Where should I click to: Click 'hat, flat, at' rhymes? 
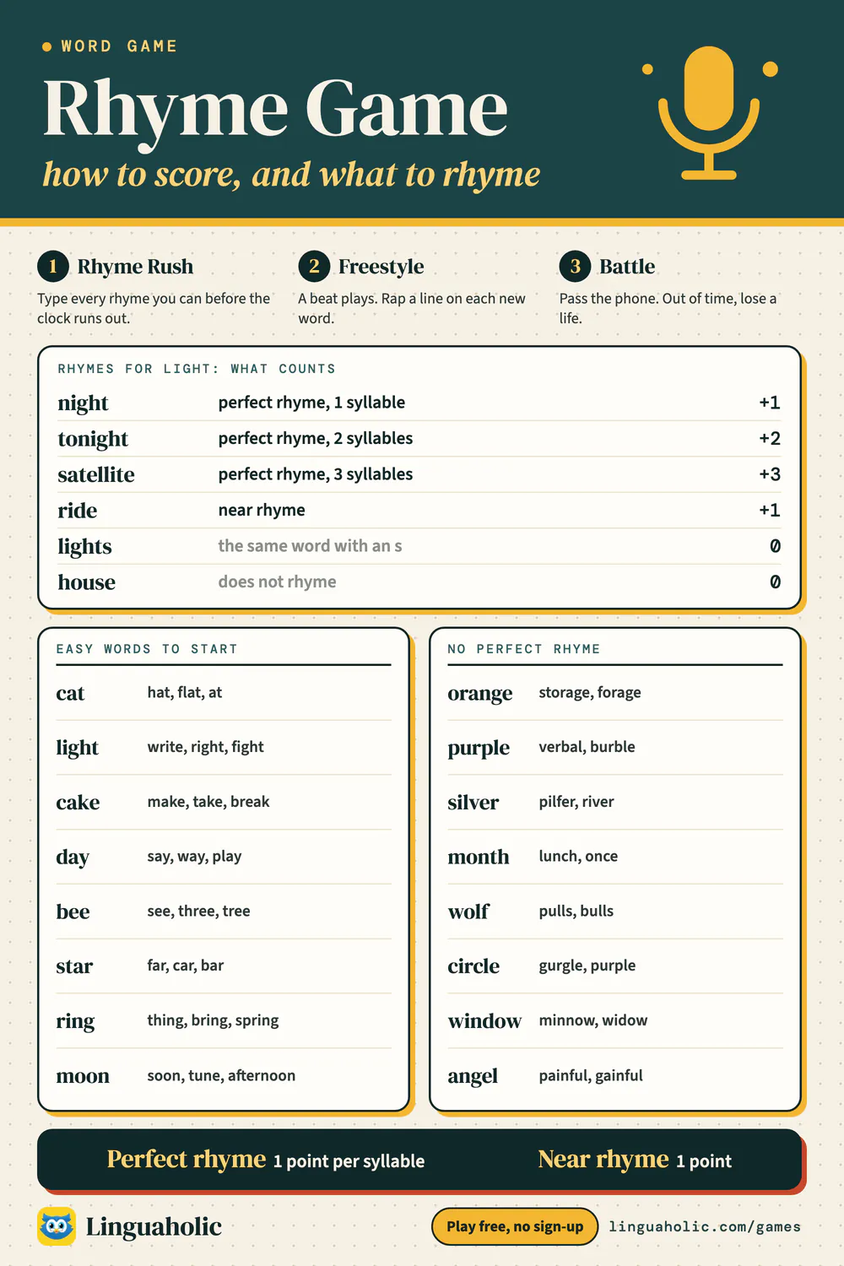click(184, 693)
